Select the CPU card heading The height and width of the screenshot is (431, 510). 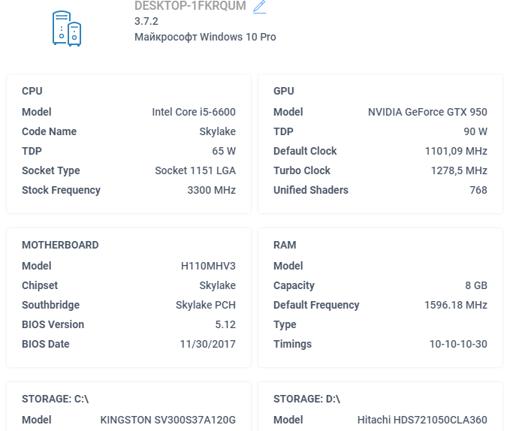[x=32, y=91]
